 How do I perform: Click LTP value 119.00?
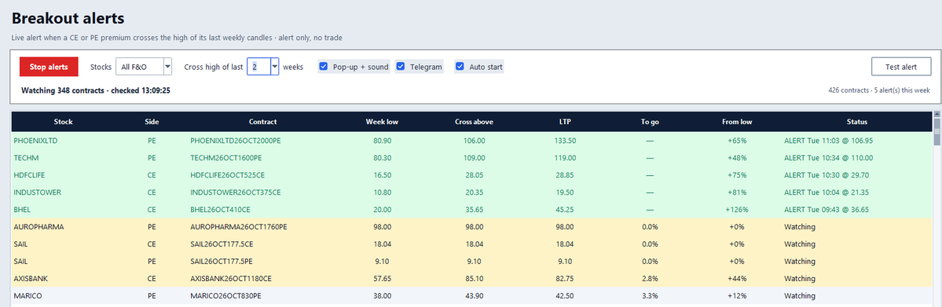566,158
